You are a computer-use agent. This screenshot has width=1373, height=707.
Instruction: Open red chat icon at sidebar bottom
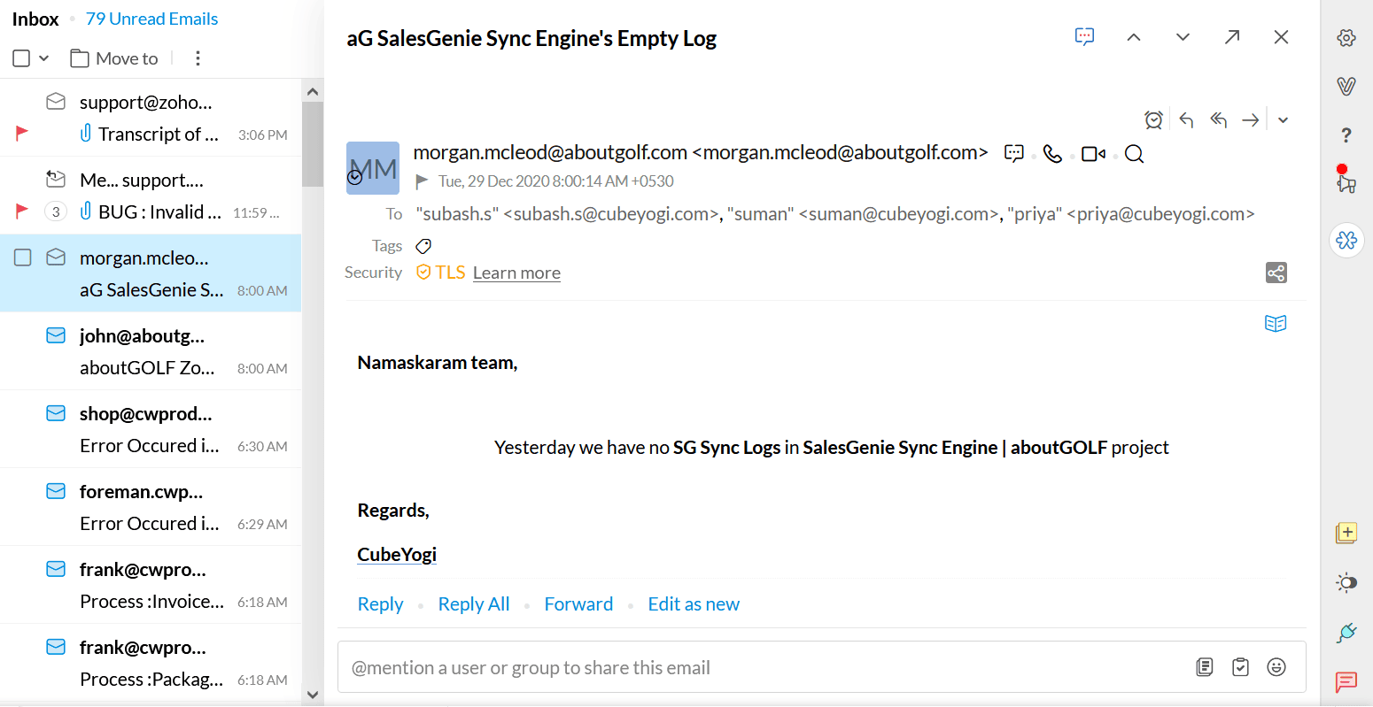click(x=1346, y=681)
